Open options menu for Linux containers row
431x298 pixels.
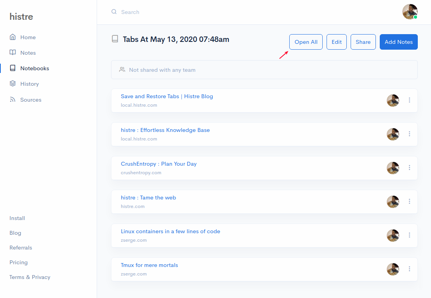[x=409, y=235]
